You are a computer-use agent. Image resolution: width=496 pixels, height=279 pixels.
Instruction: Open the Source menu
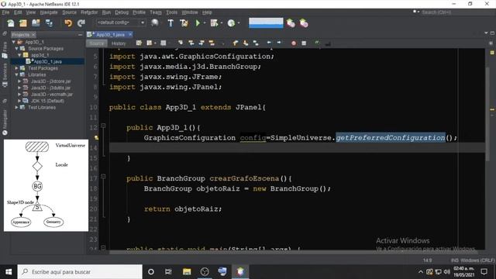[x=69, y=12]
